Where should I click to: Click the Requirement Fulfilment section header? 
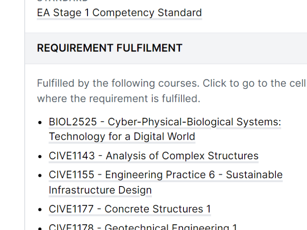click(110, 48)
